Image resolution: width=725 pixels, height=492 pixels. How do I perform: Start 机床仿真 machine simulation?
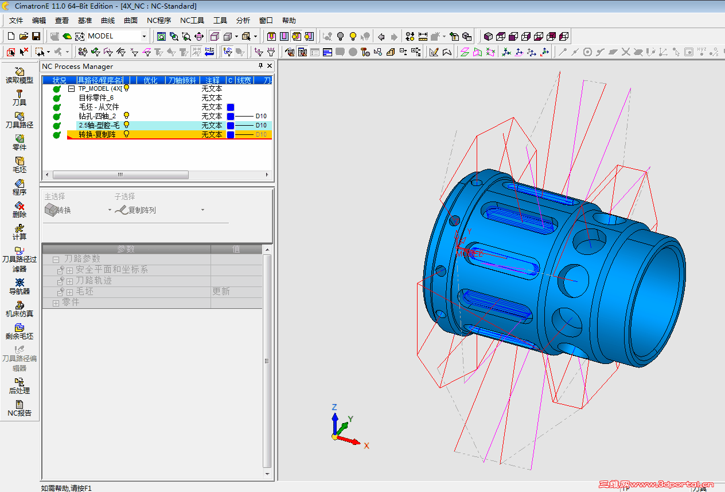pos(20,309)
